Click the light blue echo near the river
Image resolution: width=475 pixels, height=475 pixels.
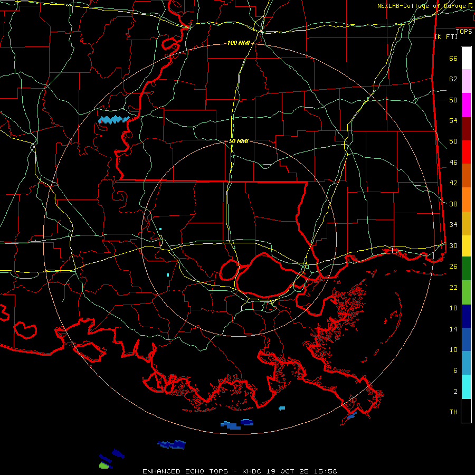coord(114,120)
